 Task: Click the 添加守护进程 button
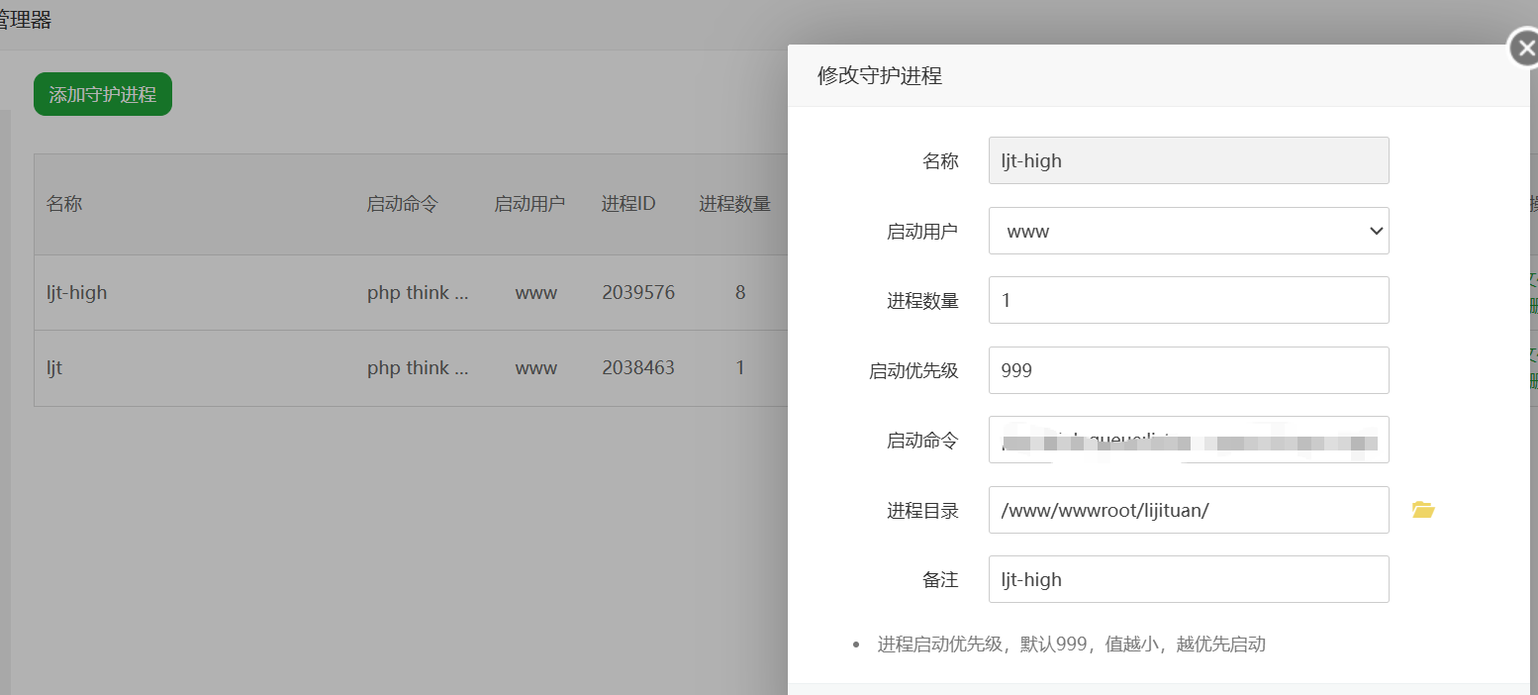tap(103, 94)
